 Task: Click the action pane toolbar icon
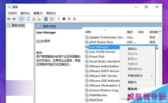[52, 19]
